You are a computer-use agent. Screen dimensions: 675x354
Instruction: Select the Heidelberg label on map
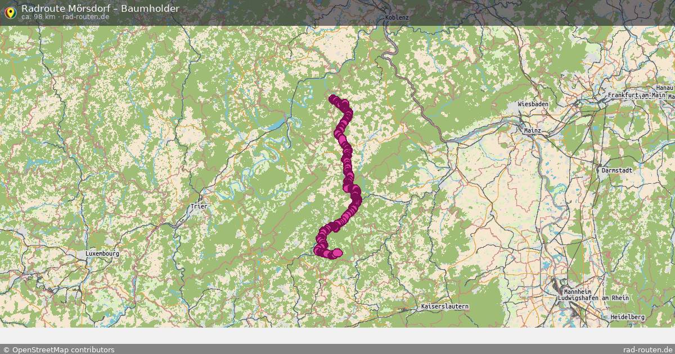628,317
